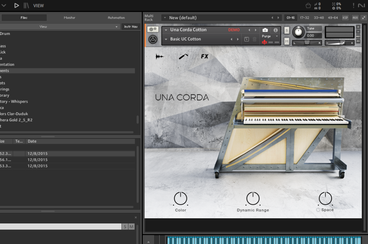Toggle the AUX sends in rack header
This screenshot has height=244, width=368.
(355, 18)
